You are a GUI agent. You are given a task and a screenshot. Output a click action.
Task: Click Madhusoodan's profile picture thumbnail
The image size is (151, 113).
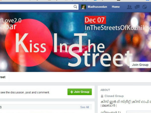coord(83,7)
